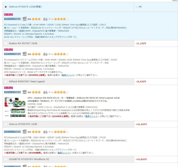Click the game controller icon for ASRock Steel Legend

[45, 92]
